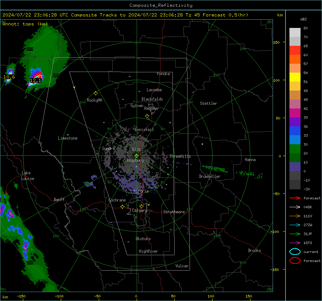Click the orange 111V arrow legend icon

(x=295, y=216)
